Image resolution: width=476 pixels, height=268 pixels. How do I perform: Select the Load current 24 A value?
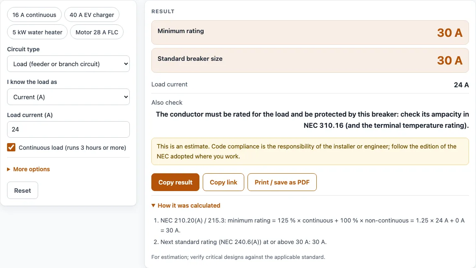pyautogui.click(x=461, y=85)
